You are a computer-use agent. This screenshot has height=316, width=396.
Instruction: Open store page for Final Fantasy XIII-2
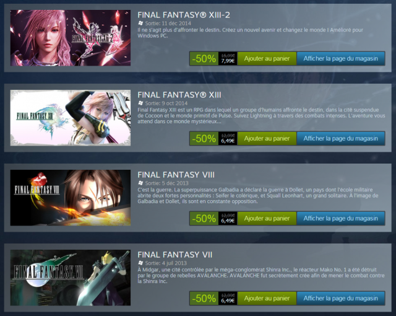point(341,58)
